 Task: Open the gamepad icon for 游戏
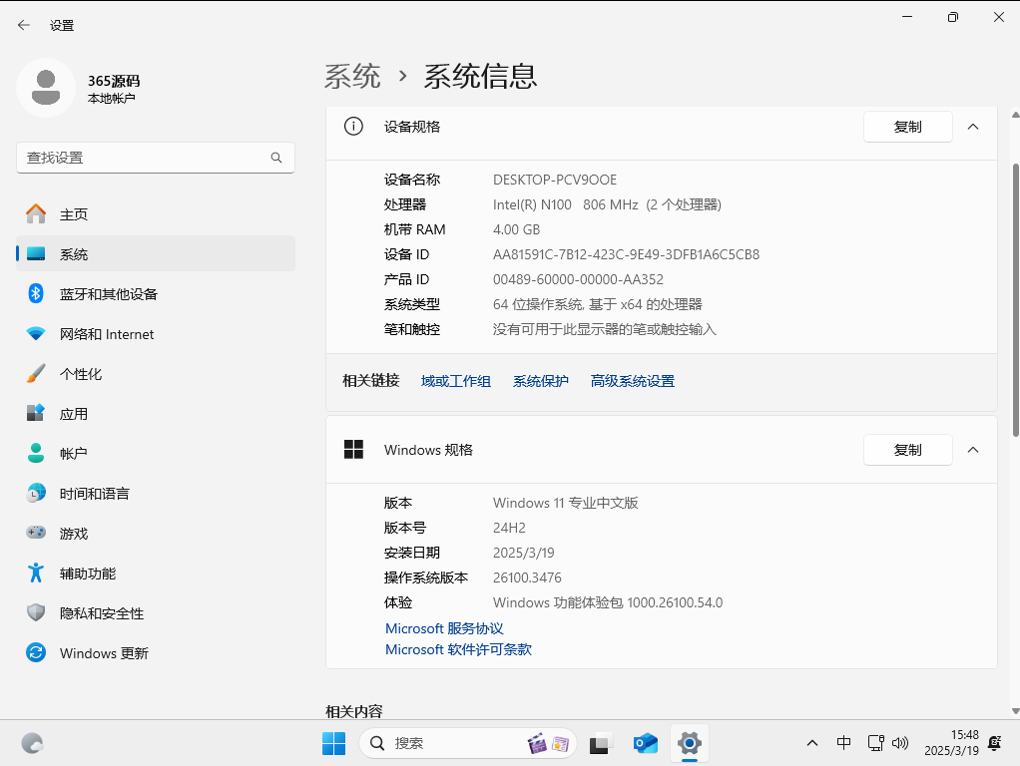click(x=36, y=533)
